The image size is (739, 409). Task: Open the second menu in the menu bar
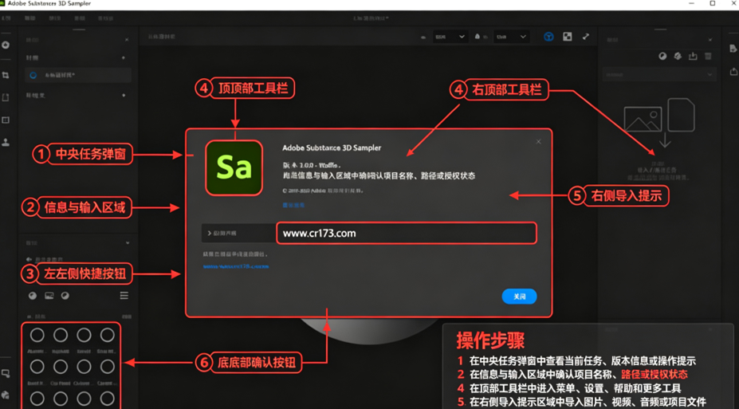(x=29, y=18)
